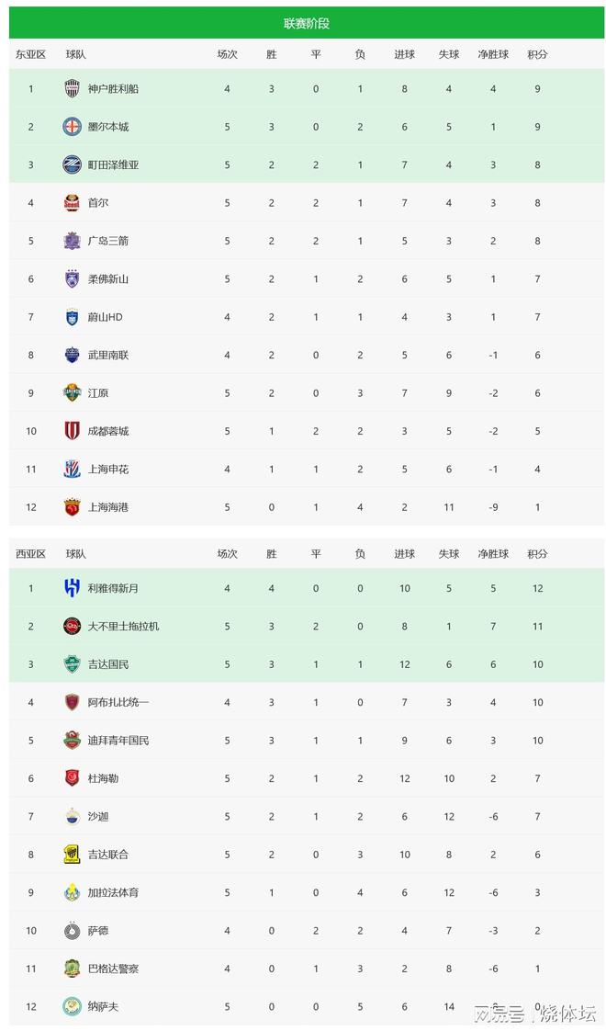The image size is (606, 1031).
Task: Click the Chengdu Rongcheng (成都蓉城) crest
Action: point(72,431)
